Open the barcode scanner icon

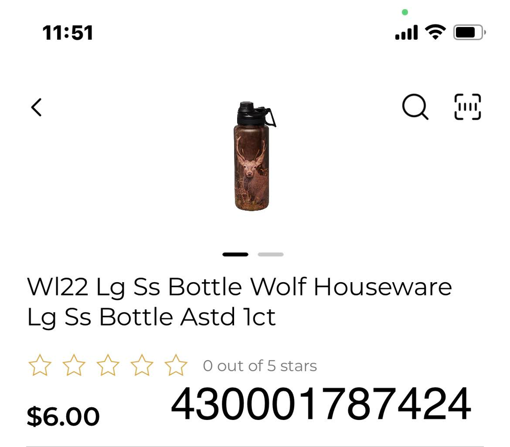coord(467,107)
